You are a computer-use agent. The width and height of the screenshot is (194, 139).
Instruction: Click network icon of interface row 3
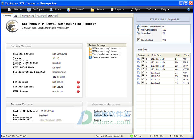[x=139, y=69]
